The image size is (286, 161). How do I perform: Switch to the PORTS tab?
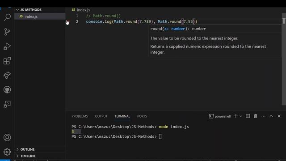pos(142,116)
